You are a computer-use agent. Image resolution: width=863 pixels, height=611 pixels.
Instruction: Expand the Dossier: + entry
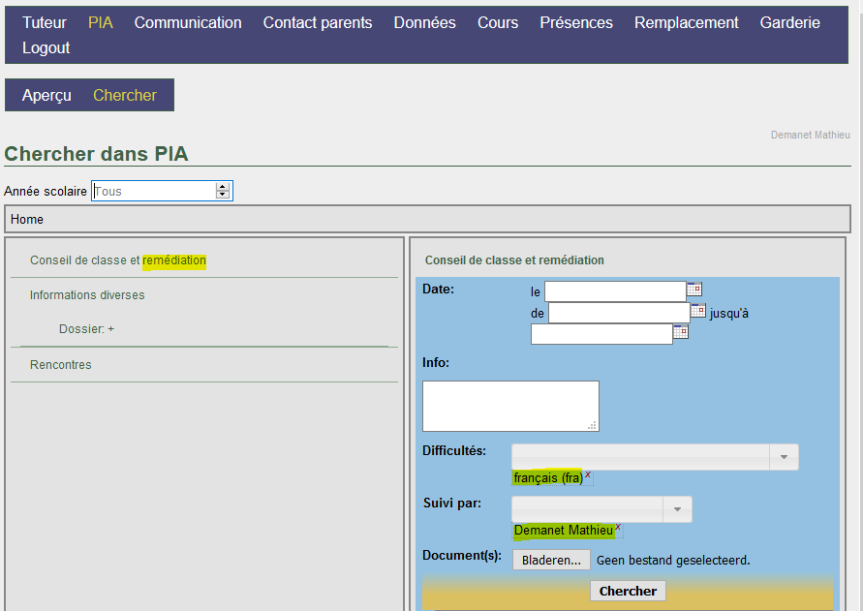[x=86, y=329]
